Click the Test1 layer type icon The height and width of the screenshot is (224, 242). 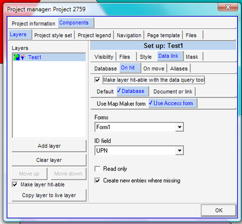coord(17,57)
